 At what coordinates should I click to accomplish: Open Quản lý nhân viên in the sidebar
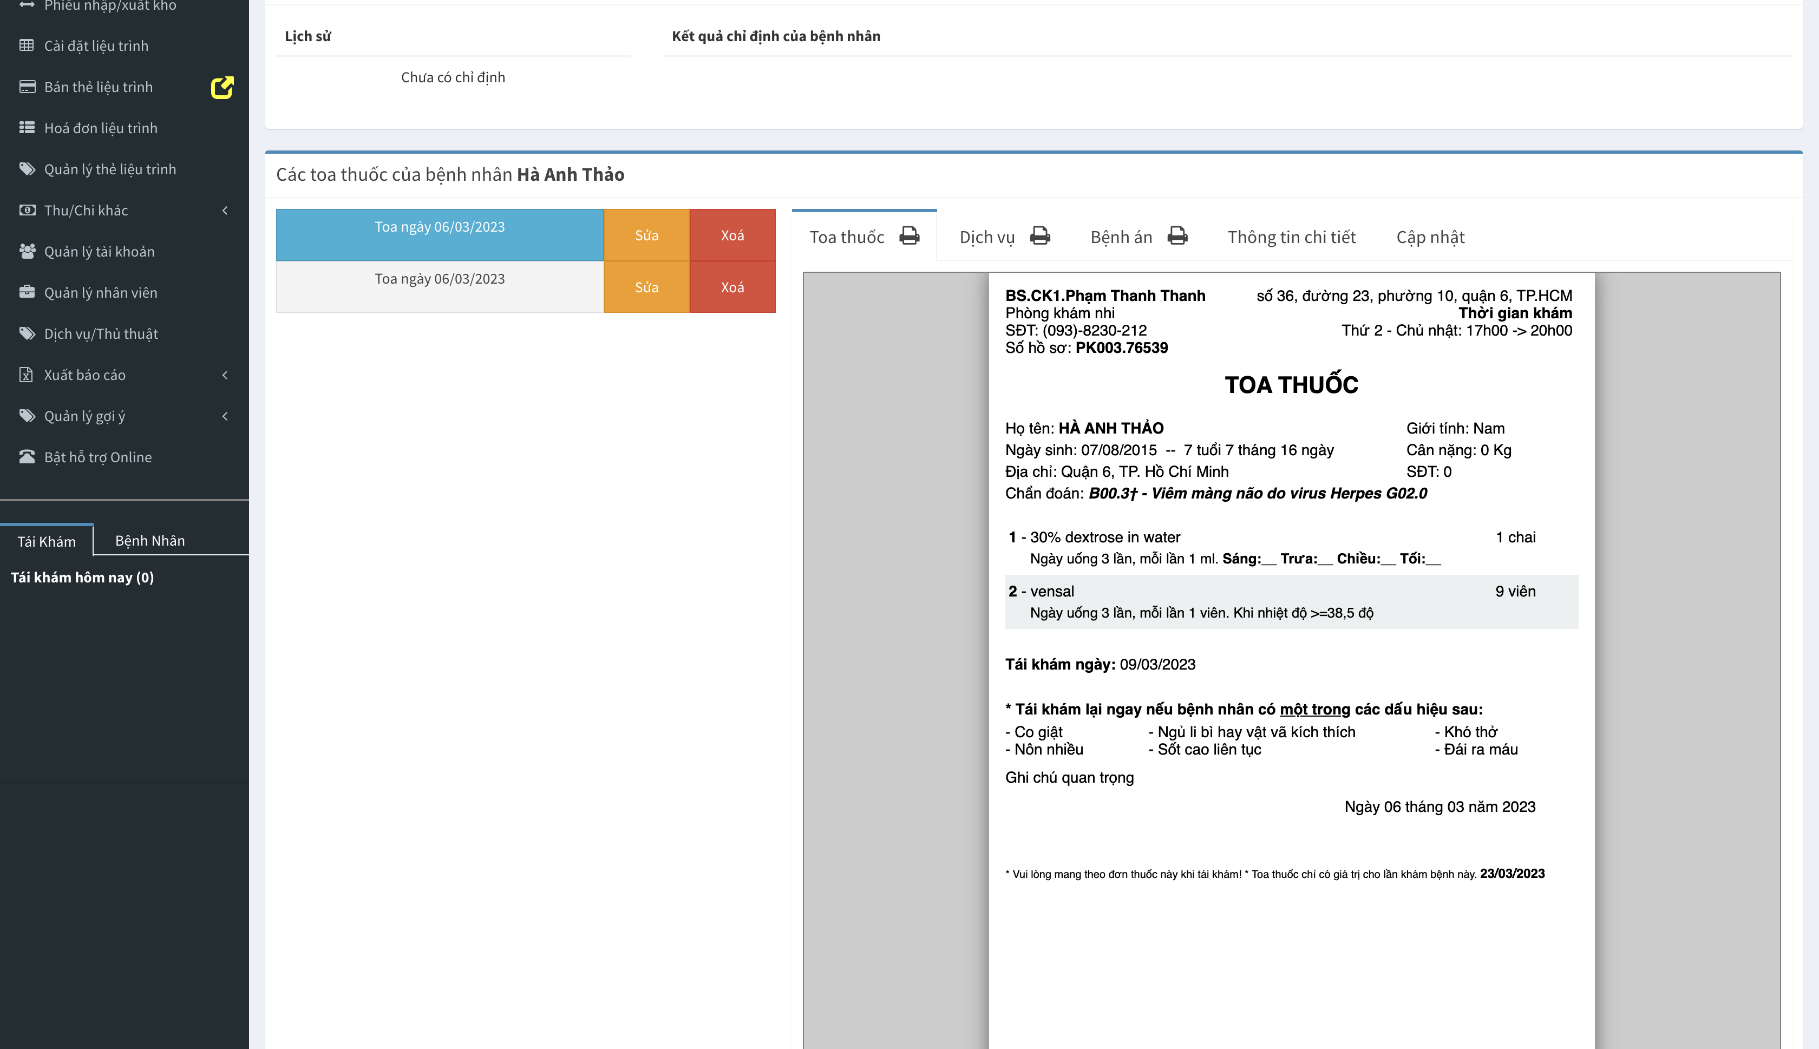[124, 292]
